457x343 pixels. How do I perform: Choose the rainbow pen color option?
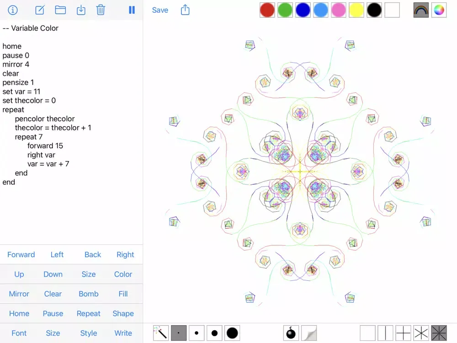421,10
